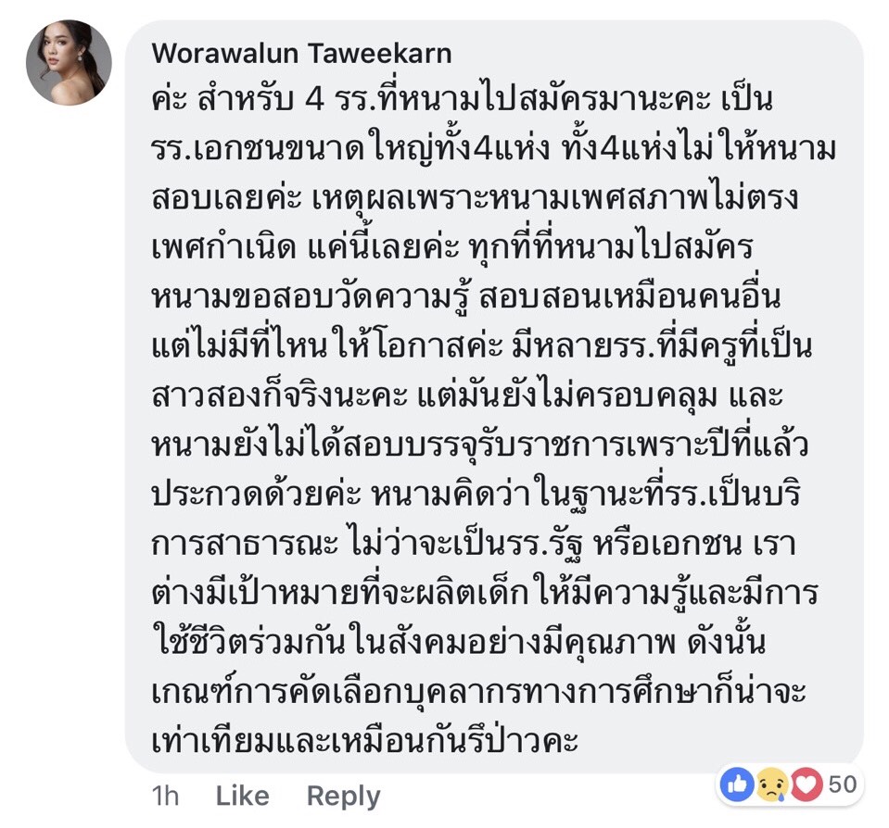Click the text line starting 'เพศกำเนิด แค่นี้เลยค่ะ'

452,248
